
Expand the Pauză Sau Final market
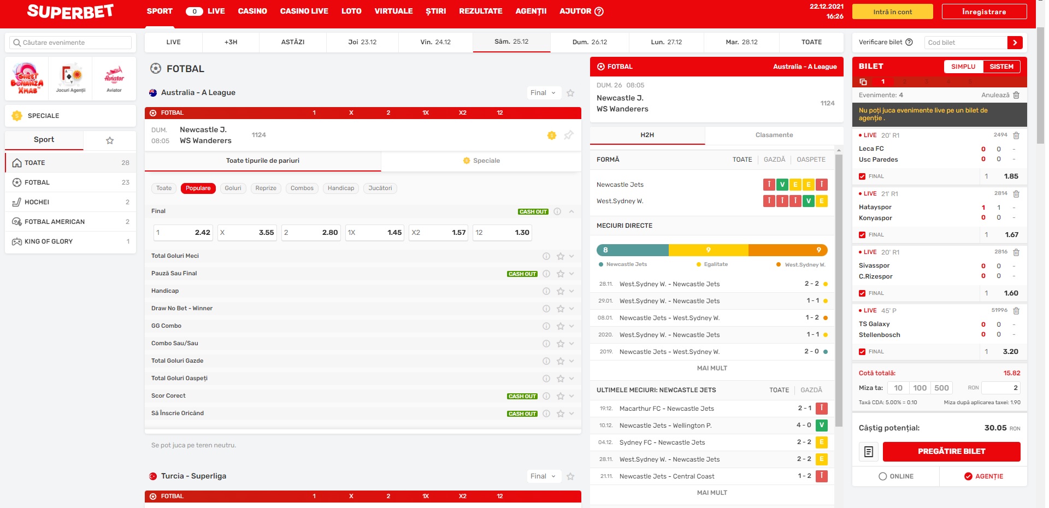pyautogui.click(x=571, y=274)
